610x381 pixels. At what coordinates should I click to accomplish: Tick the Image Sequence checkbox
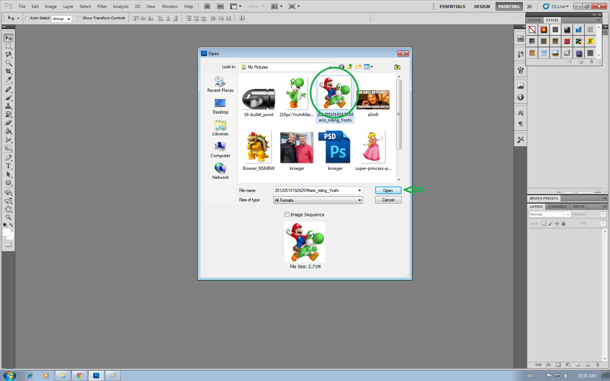pos(287,214)
